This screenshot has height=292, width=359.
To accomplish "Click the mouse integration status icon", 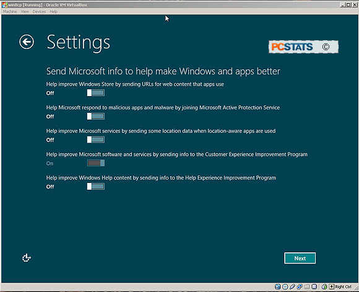I will point(324,286).
